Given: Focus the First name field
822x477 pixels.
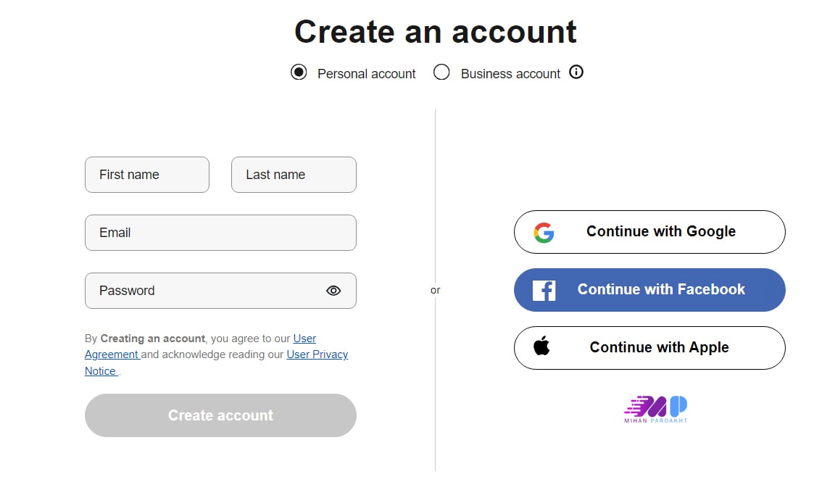Looking at the screenshot, I should (147, 175).
